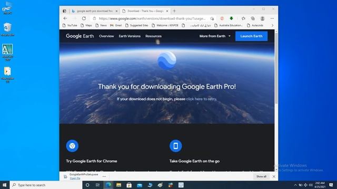Close the Download - Thank You tab
The image size is (337, 189).
[x=167, y=11]
